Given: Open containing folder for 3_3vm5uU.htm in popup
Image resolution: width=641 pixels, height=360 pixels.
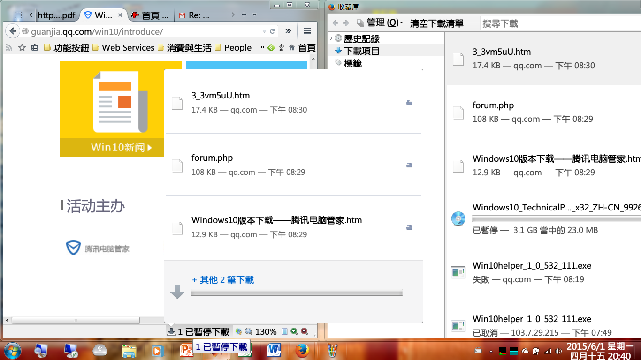Looking at the screenshot, I should [x=409, y=103].
